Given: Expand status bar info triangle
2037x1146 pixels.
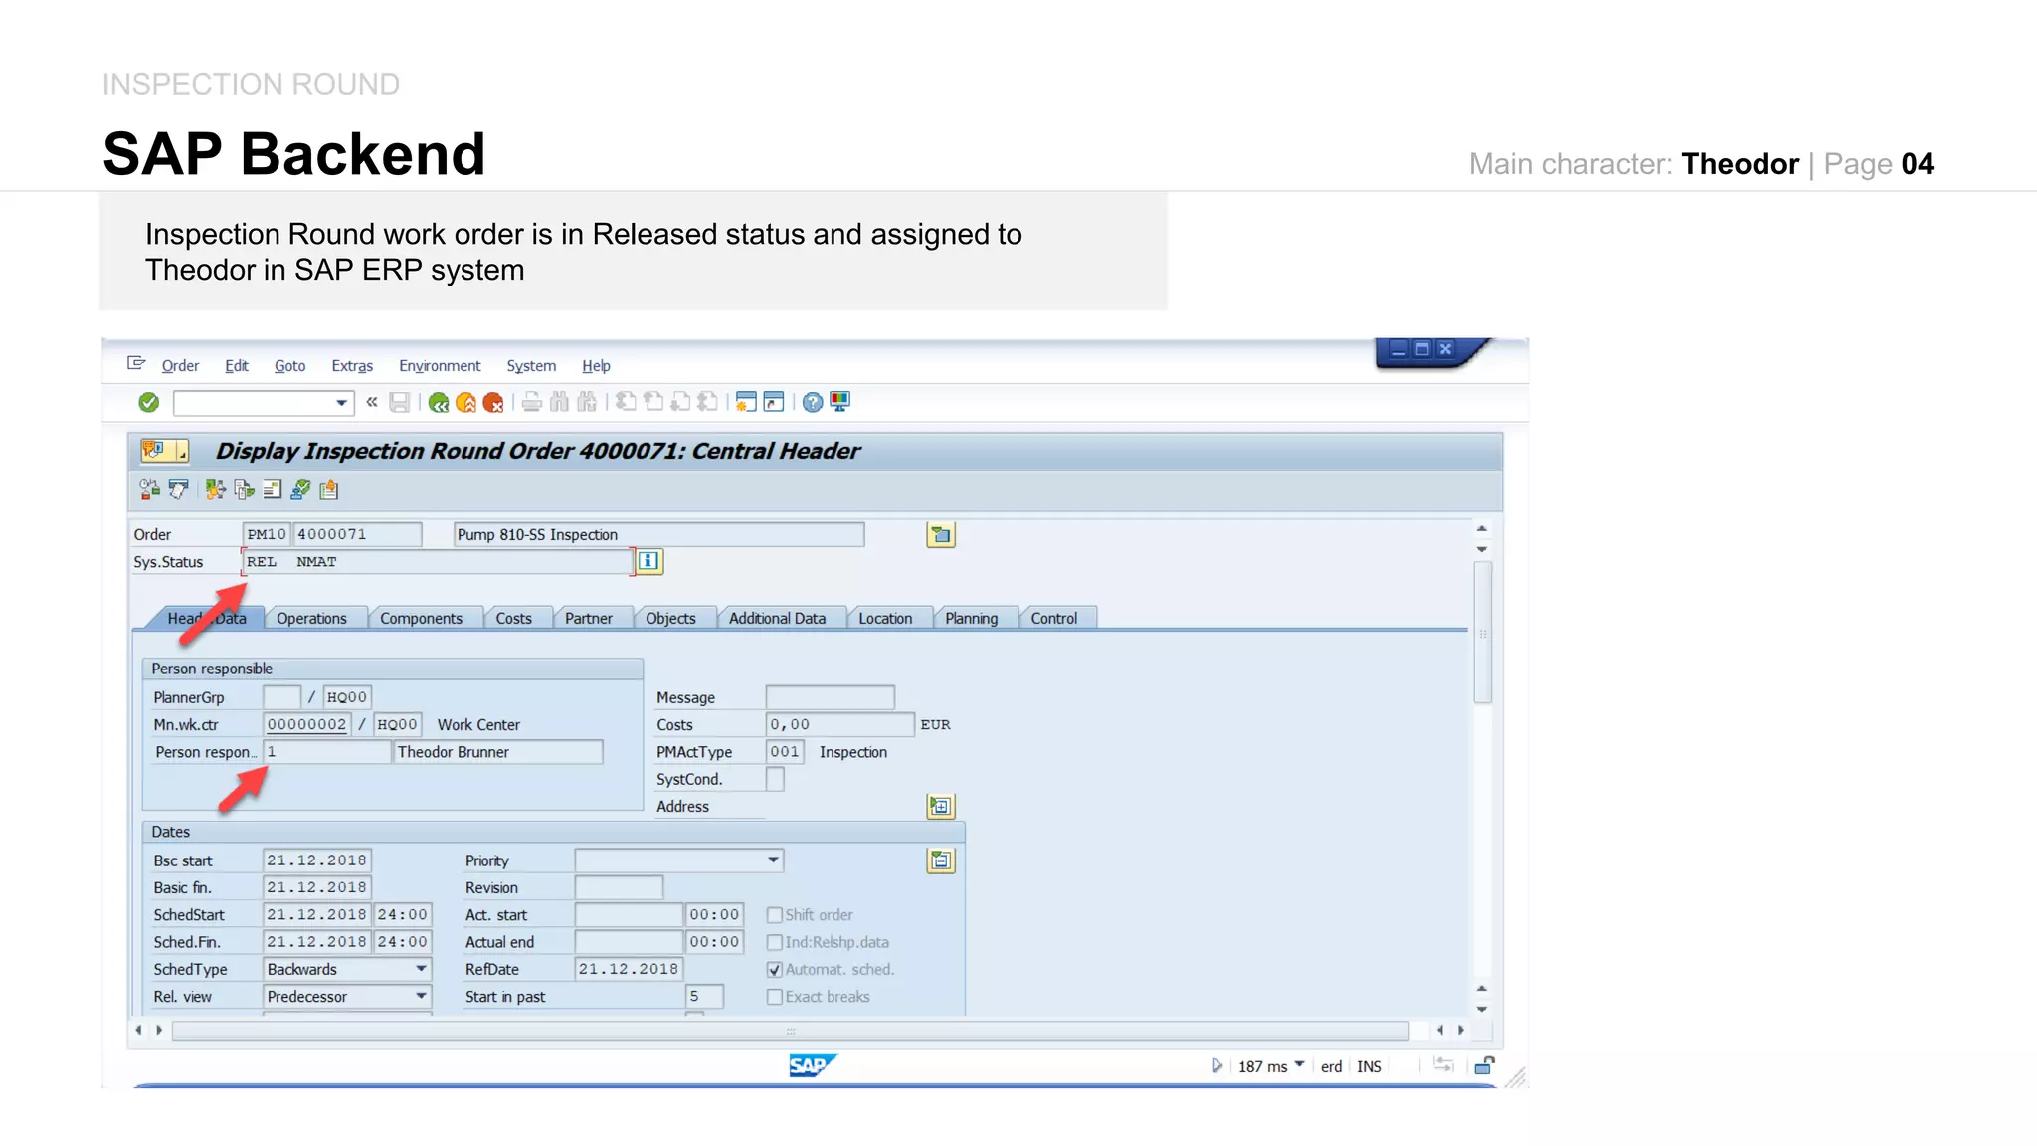Looking at the screenshot, I should click(1216, 1065).
